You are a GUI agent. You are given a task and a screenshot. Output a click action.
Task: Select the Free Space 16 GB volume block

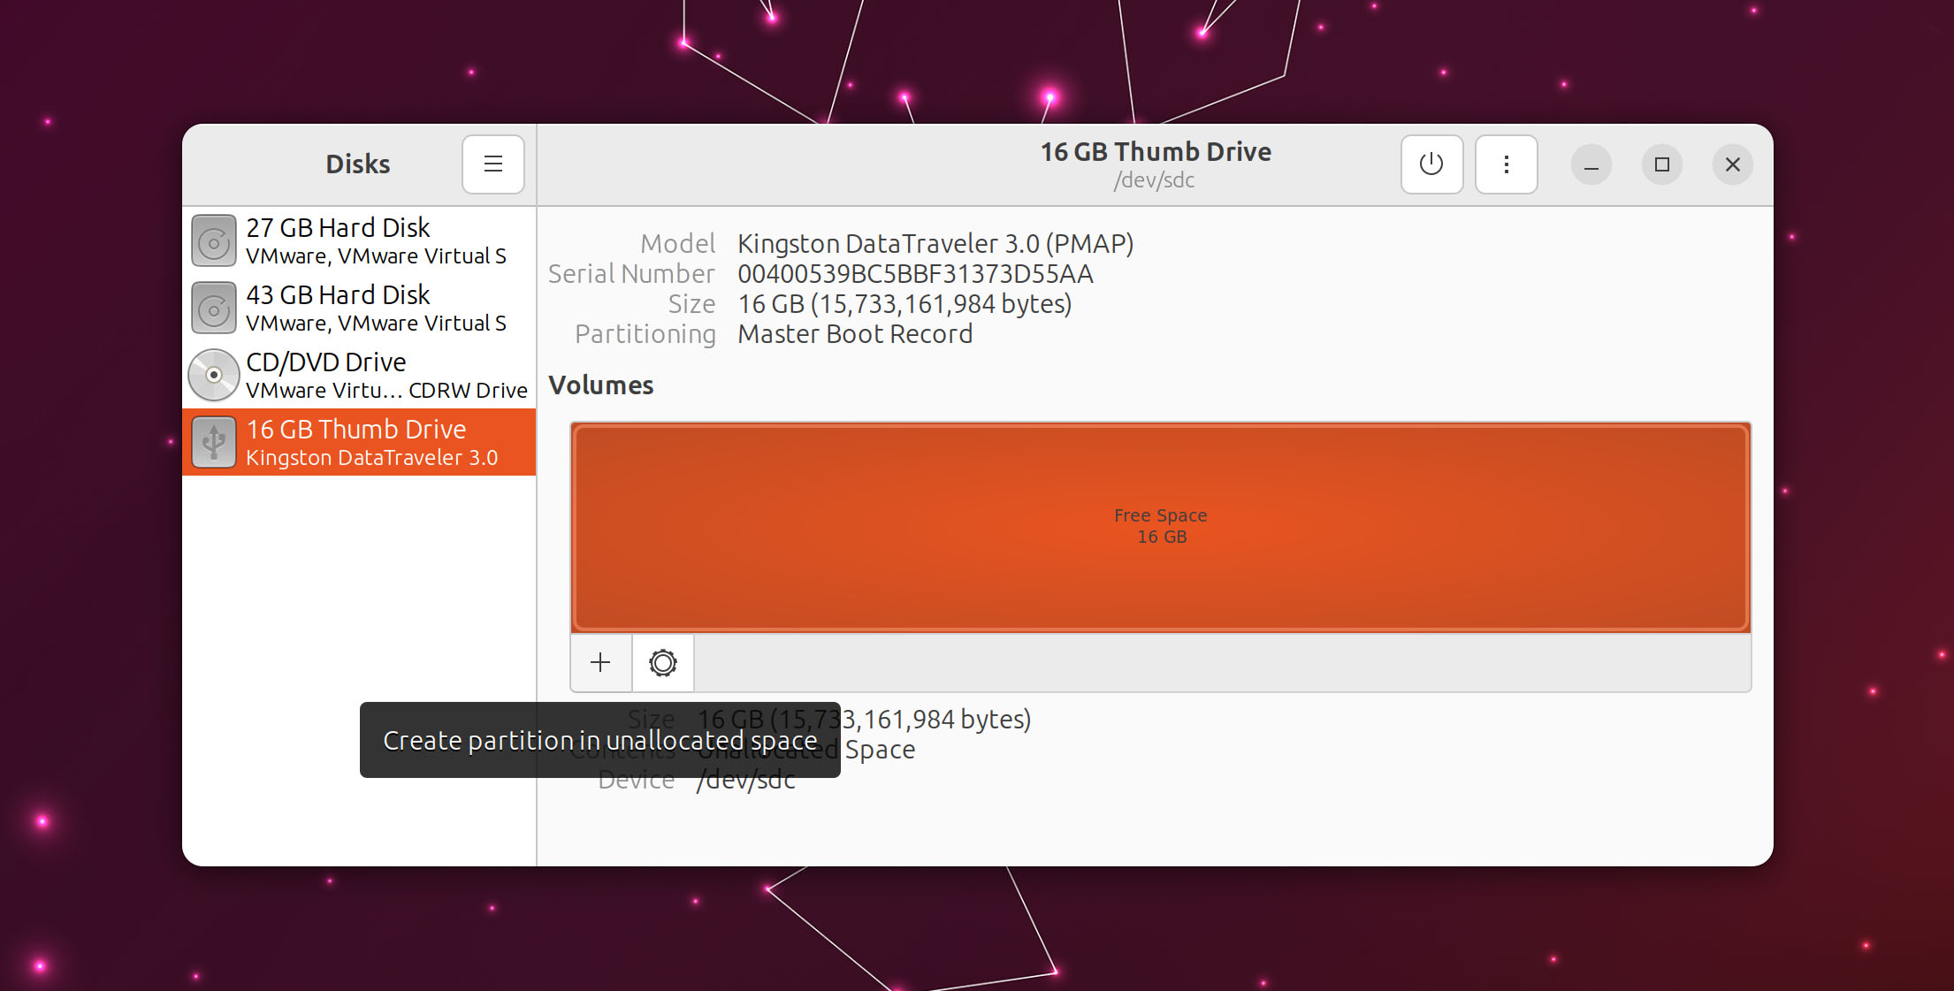coord(1161,527)
